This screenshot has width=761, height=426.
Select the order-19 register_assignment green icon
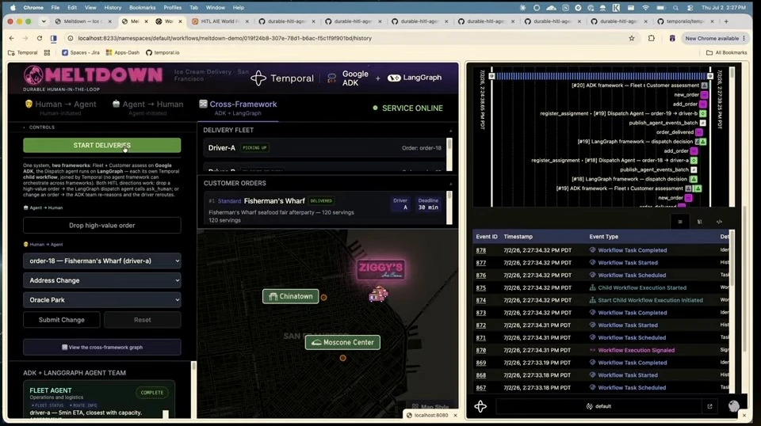(x=703, y=113)
